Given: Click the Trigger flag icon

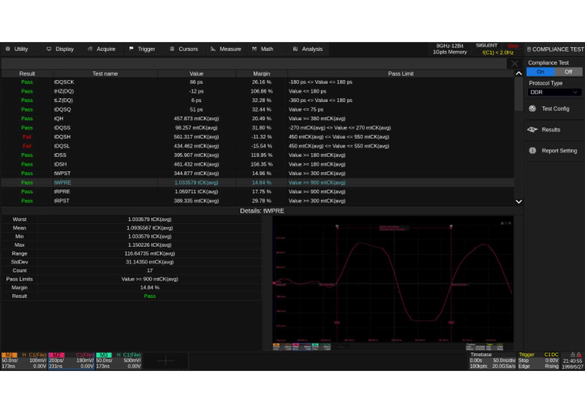Looking at the screenshot, I should (131, 49).
